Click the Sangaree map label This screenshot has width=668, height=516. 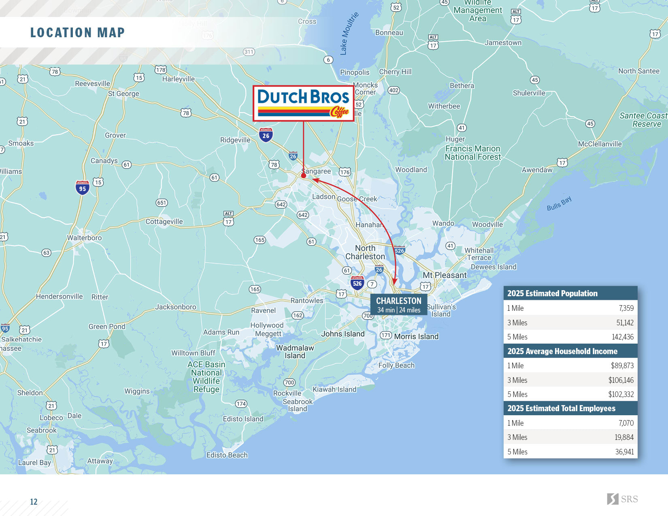(317, 171)
